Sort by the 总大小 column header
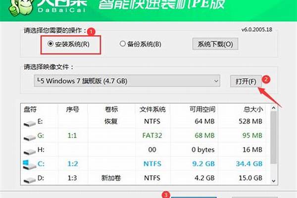297x198 pixels. [x=253, y=109]
